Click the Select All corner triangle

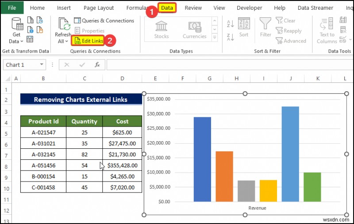click(x=8, y=79)
